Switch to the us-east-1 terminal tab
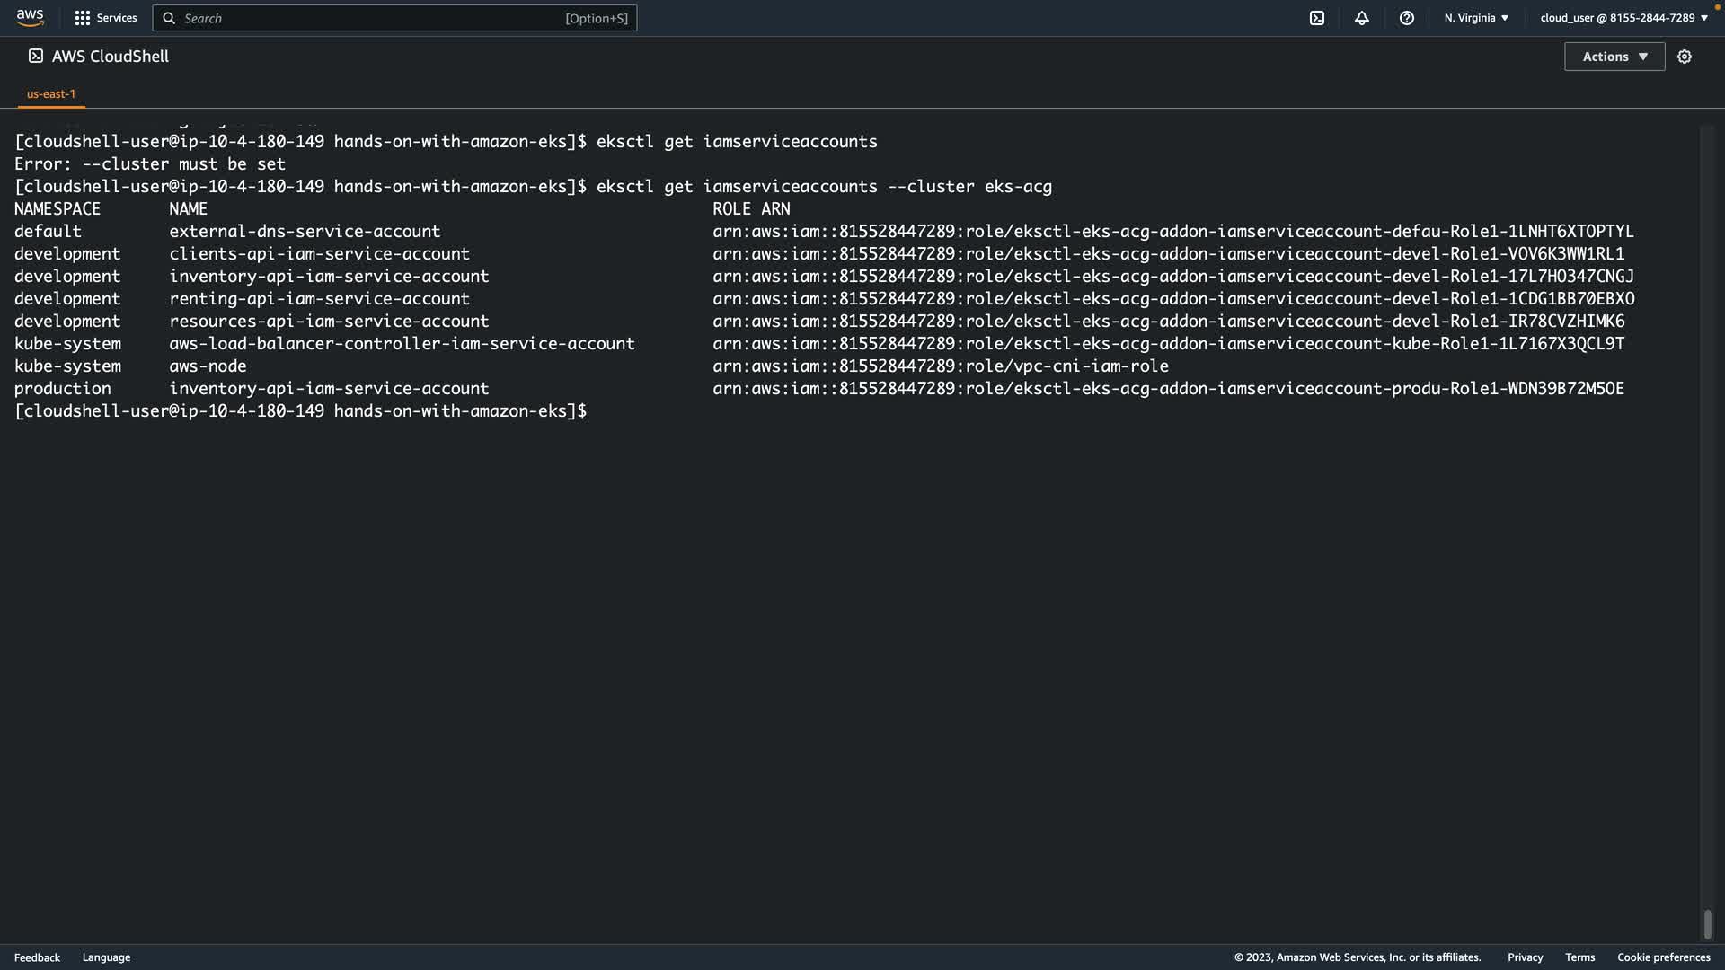The height and width of the screenshot is (970, 1725). click(51, 93)
